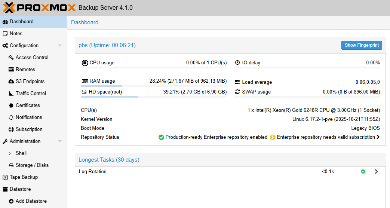The image size is (390, 208).
Task: Click the <0.1s task duration value
Action: pos(328,171)
